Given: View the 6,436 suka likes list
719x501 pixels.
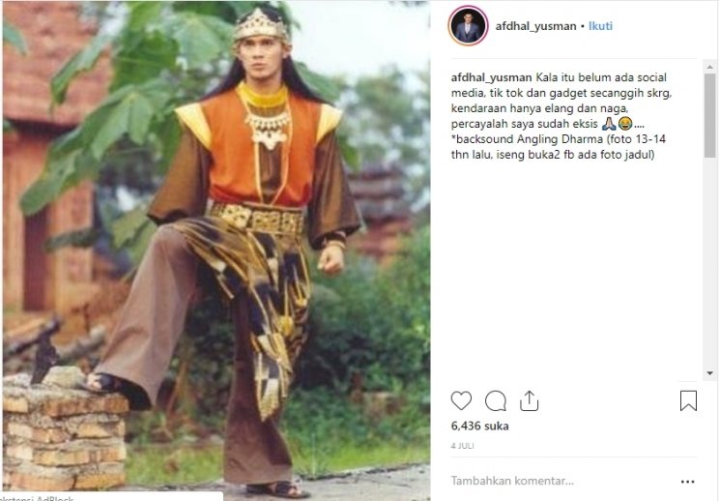Looking at the screenshot, I should point(479,426).
